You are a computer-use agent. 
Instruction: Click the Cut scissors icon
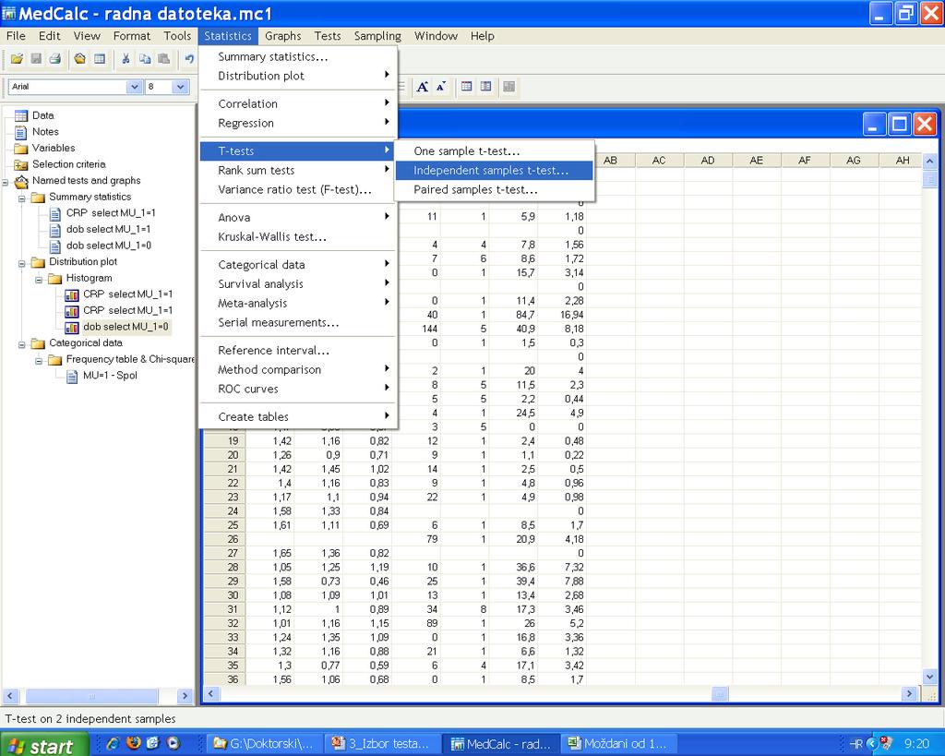(126, 59)
